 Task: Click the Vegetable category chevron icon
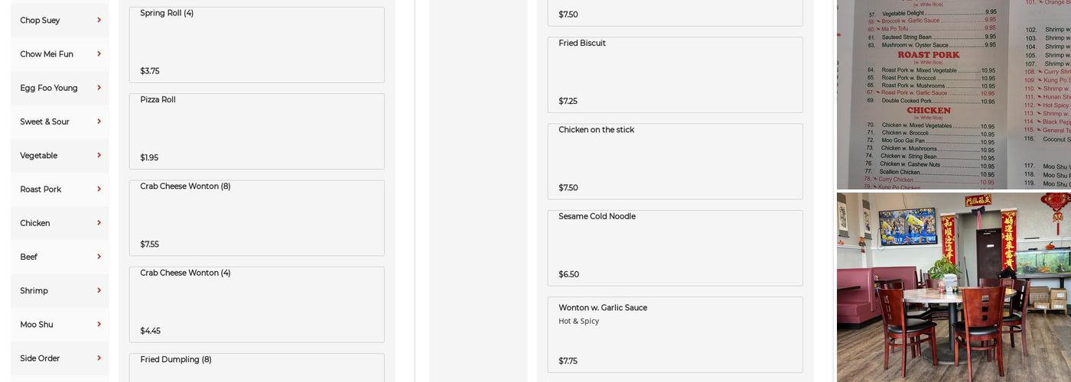(x=99, y=155)
